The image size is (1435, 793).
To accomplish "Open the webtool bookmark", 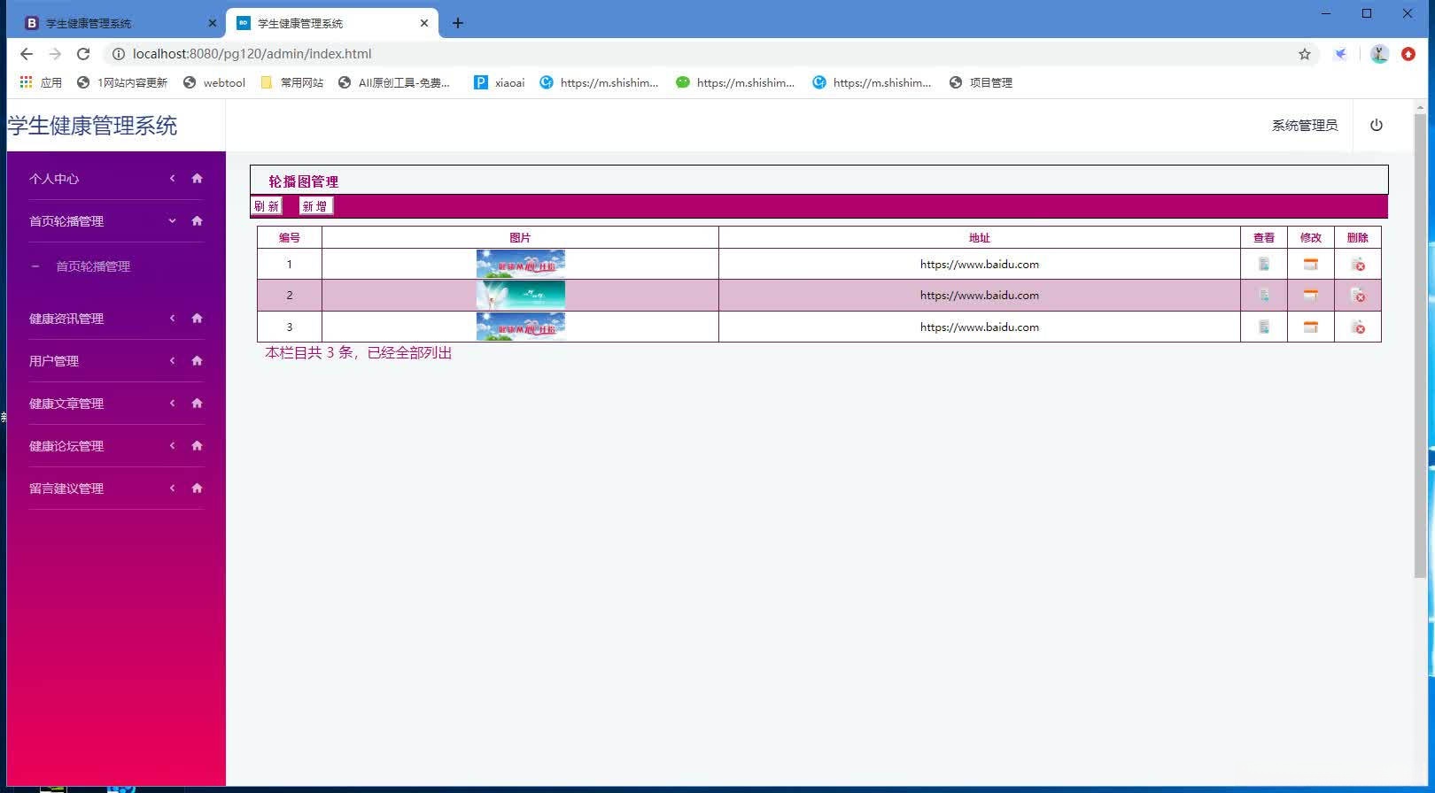I will (214, 82).
